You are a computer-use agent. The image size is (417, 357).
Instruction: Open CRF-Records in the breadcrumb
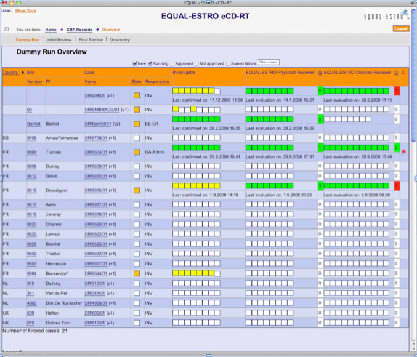click(x=79, y=30)
